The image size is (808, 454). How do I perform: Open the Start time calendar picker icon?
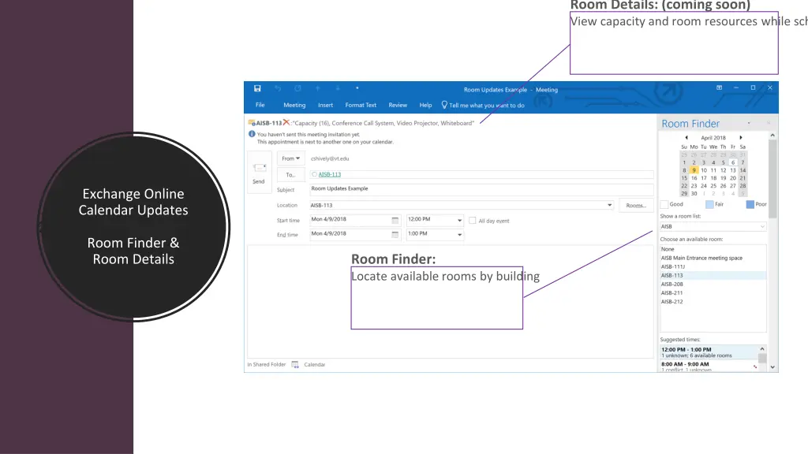coord(395,221)
